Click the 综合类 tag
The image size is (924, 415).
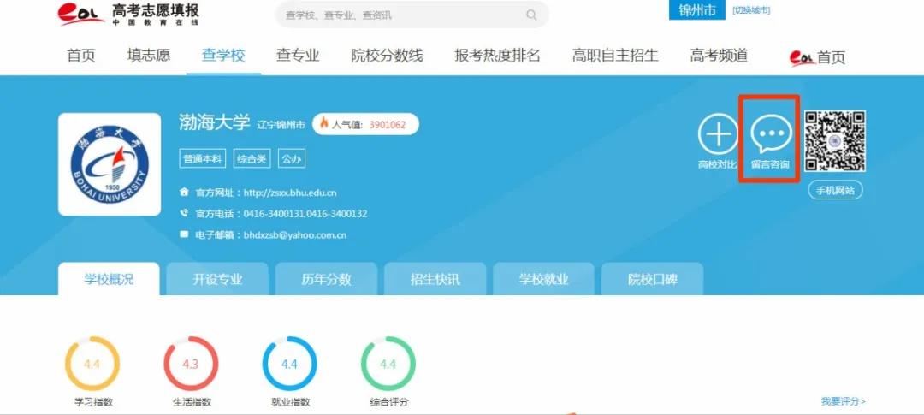[x=252, y=158]
